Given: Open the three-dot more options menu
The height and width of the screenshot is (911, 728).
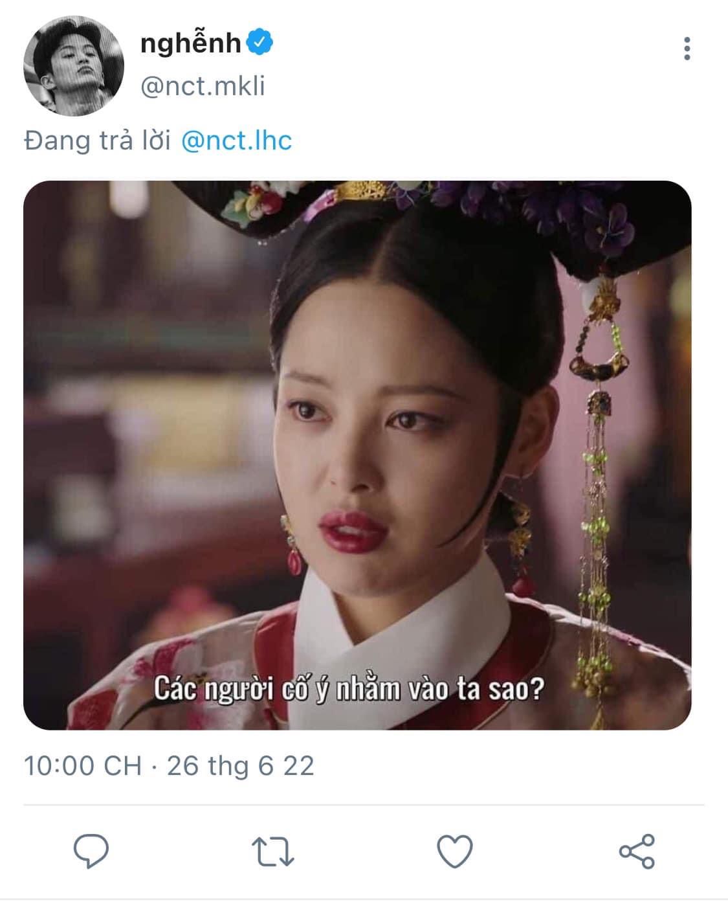Looking at the screenshot, I should coord(687,49).
